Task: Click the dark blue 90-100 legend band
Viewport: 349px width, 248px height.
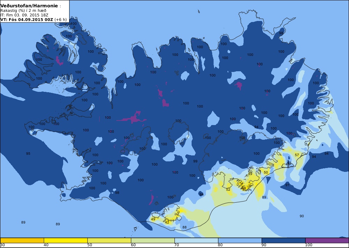Action: 283,240
